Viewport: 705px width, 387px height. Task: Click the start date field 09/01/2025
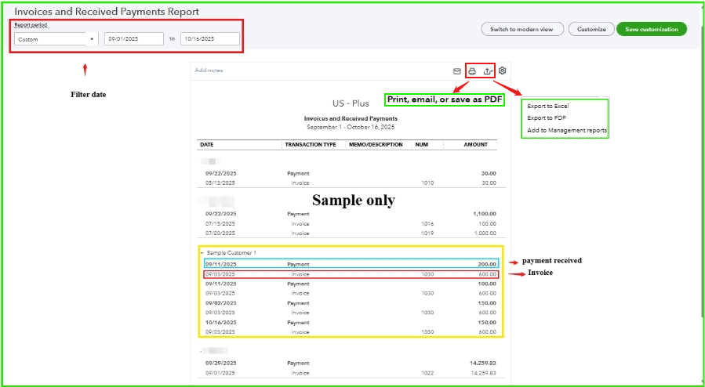pyautogui.click(x=133, y=38)
